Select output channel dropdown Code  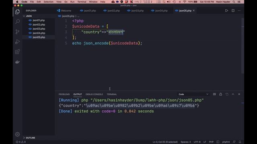point(194,94)
